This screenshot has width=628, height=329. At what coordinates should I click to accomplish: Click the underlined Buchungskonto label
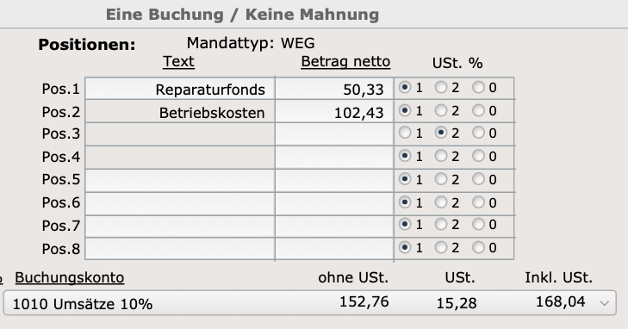[70, 277]
